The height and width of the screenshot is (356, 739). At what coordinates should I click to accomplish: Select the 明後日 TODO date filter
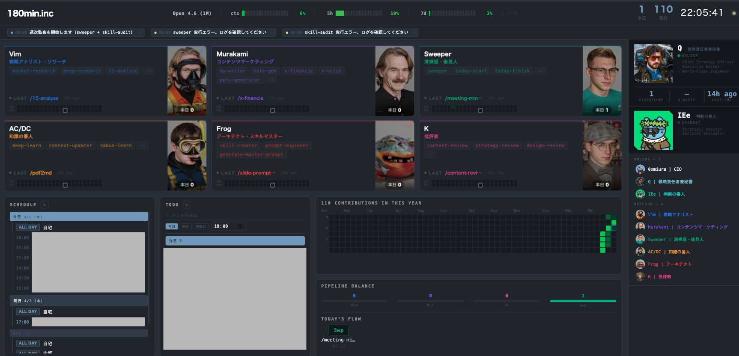[200, 226]
